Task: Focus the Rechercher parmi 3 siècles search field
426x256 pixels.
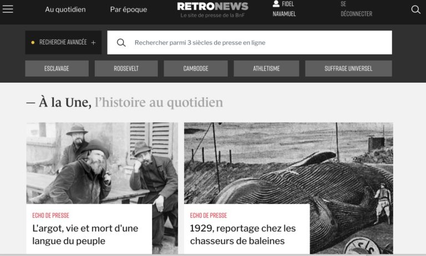Action: [250, 42]
